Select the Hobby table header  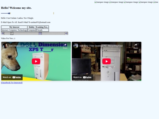click(32, 27)
